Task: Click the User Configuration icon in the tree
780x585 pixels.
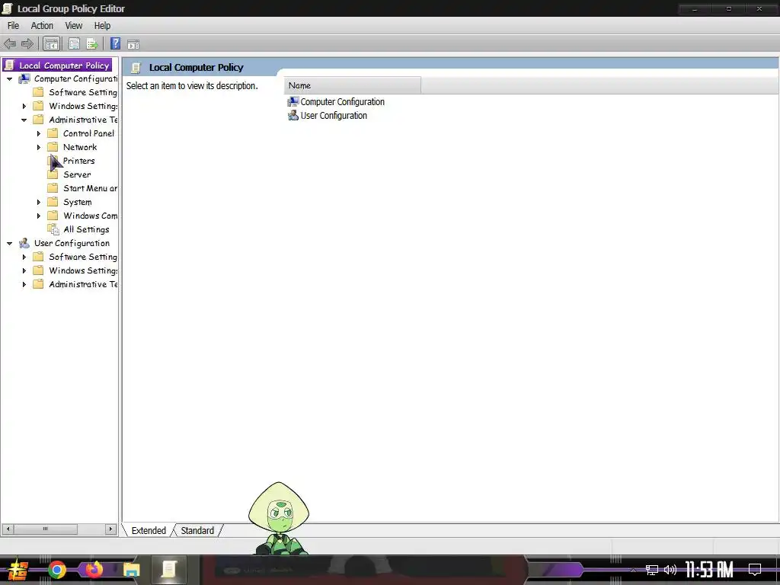Action: pos(24,243)
